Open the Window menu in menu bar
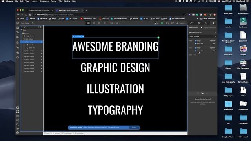This screenshot has width=251, height=141. point(67,1)
